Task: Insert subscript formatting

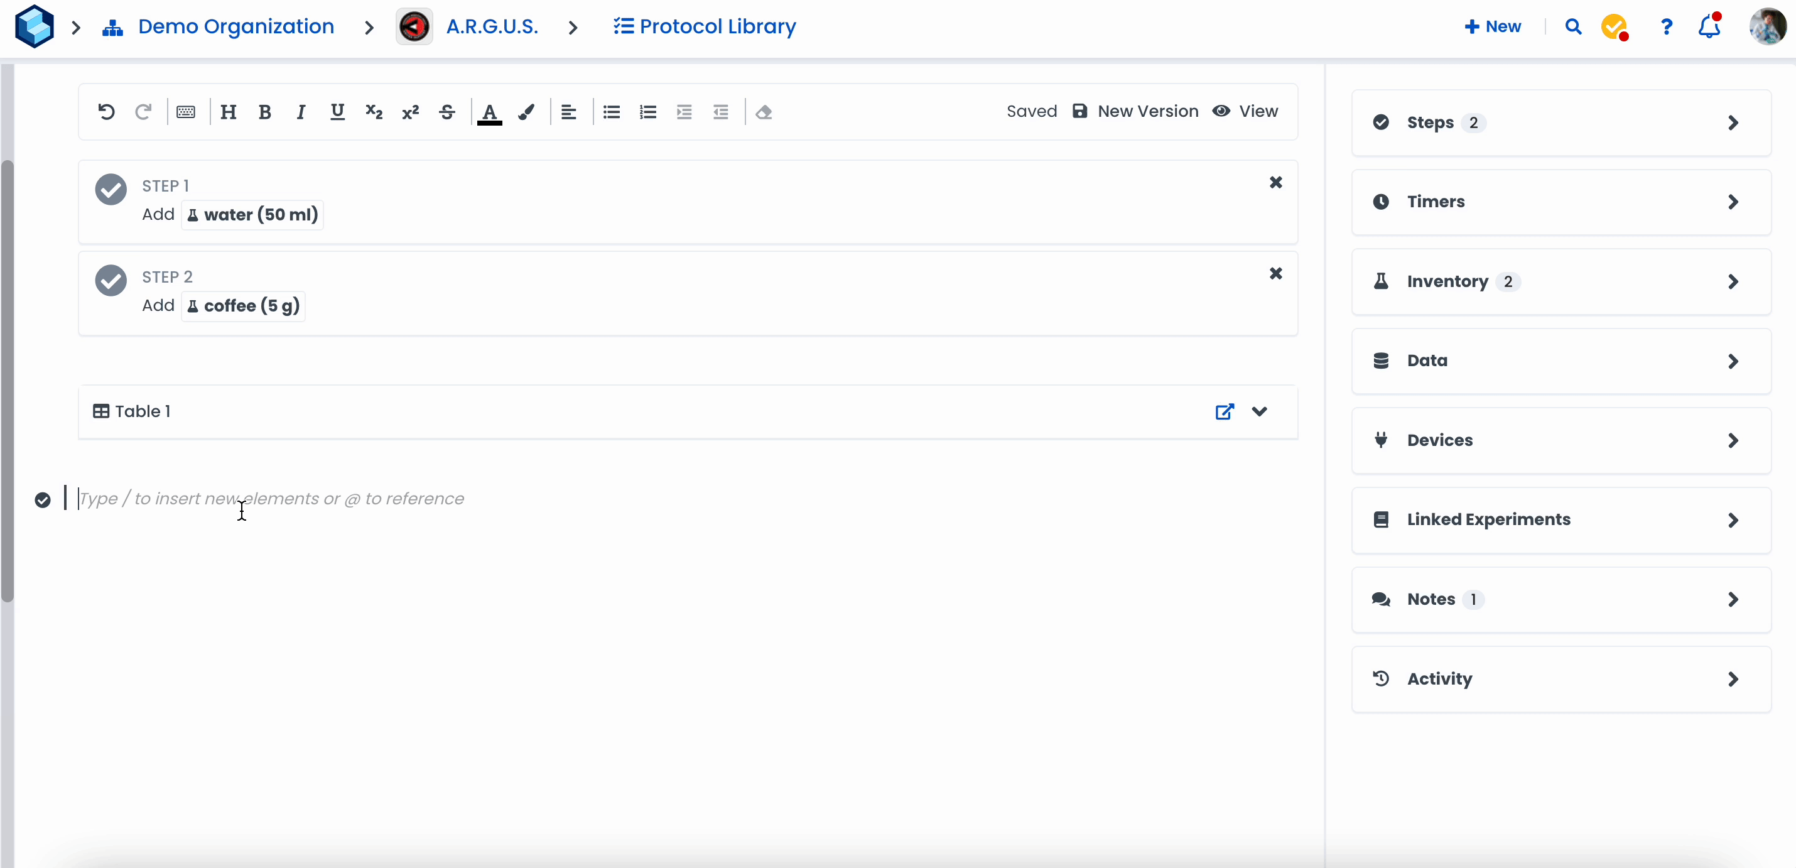Action: 374,112
